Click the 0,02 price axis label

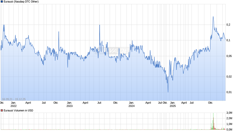[x=229, y=77]
